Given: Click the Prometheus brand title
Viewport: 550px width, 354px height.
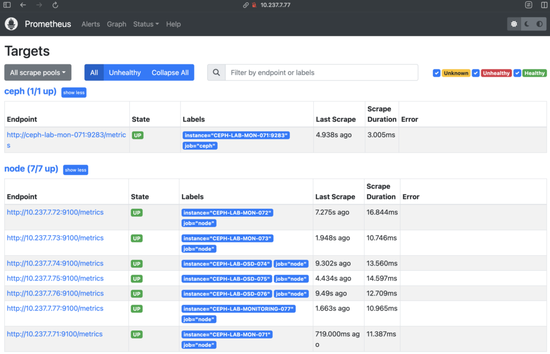Looking at the screenshot, I should pyautogui.click(x=48, y=24).
